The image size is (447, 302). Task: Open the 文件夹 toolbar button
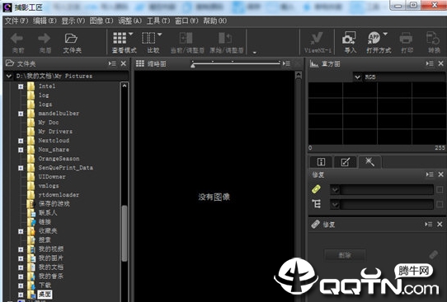[x=72, y=43]
